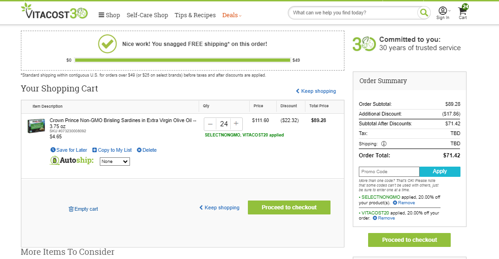Empty the cart using trash link
Screen dimensions: 499x259
84,209
